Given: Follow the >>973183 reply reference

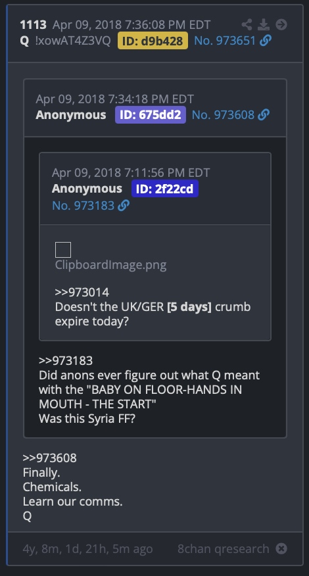Looking at the screenshot, I should pyautogui.click(x=66, y=361).
